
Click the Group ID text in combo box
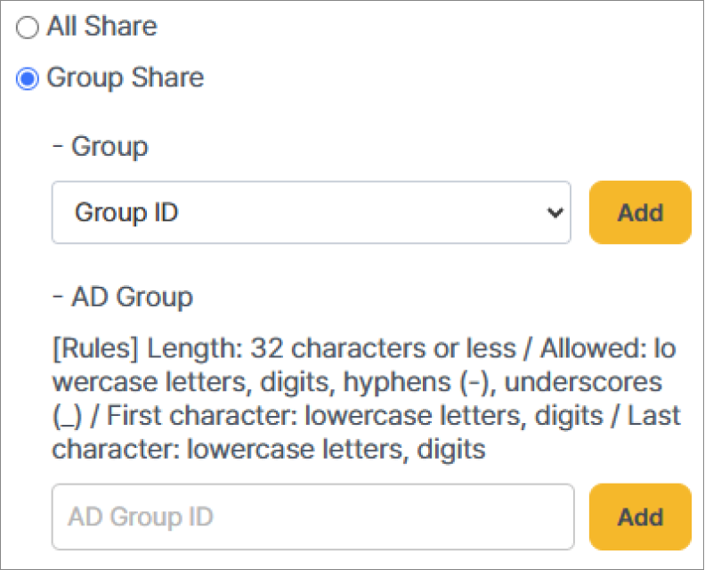point(127,213)
